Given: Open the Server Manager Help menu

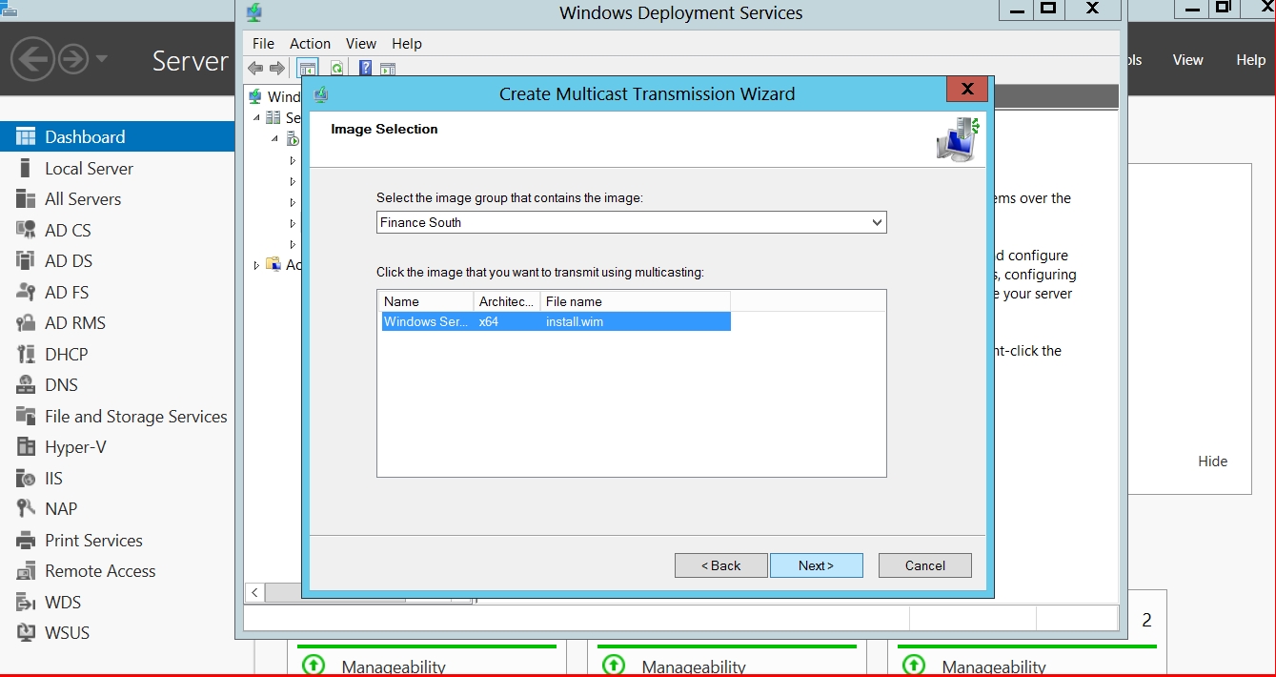Looking at the screenshot, I should coord(1250,59).
